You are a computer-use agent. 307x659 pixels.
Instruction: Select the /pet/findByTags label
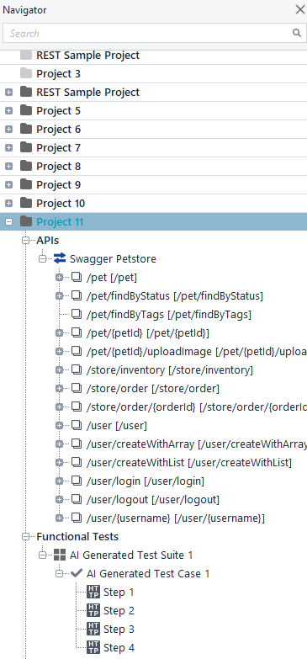point(169,315)
